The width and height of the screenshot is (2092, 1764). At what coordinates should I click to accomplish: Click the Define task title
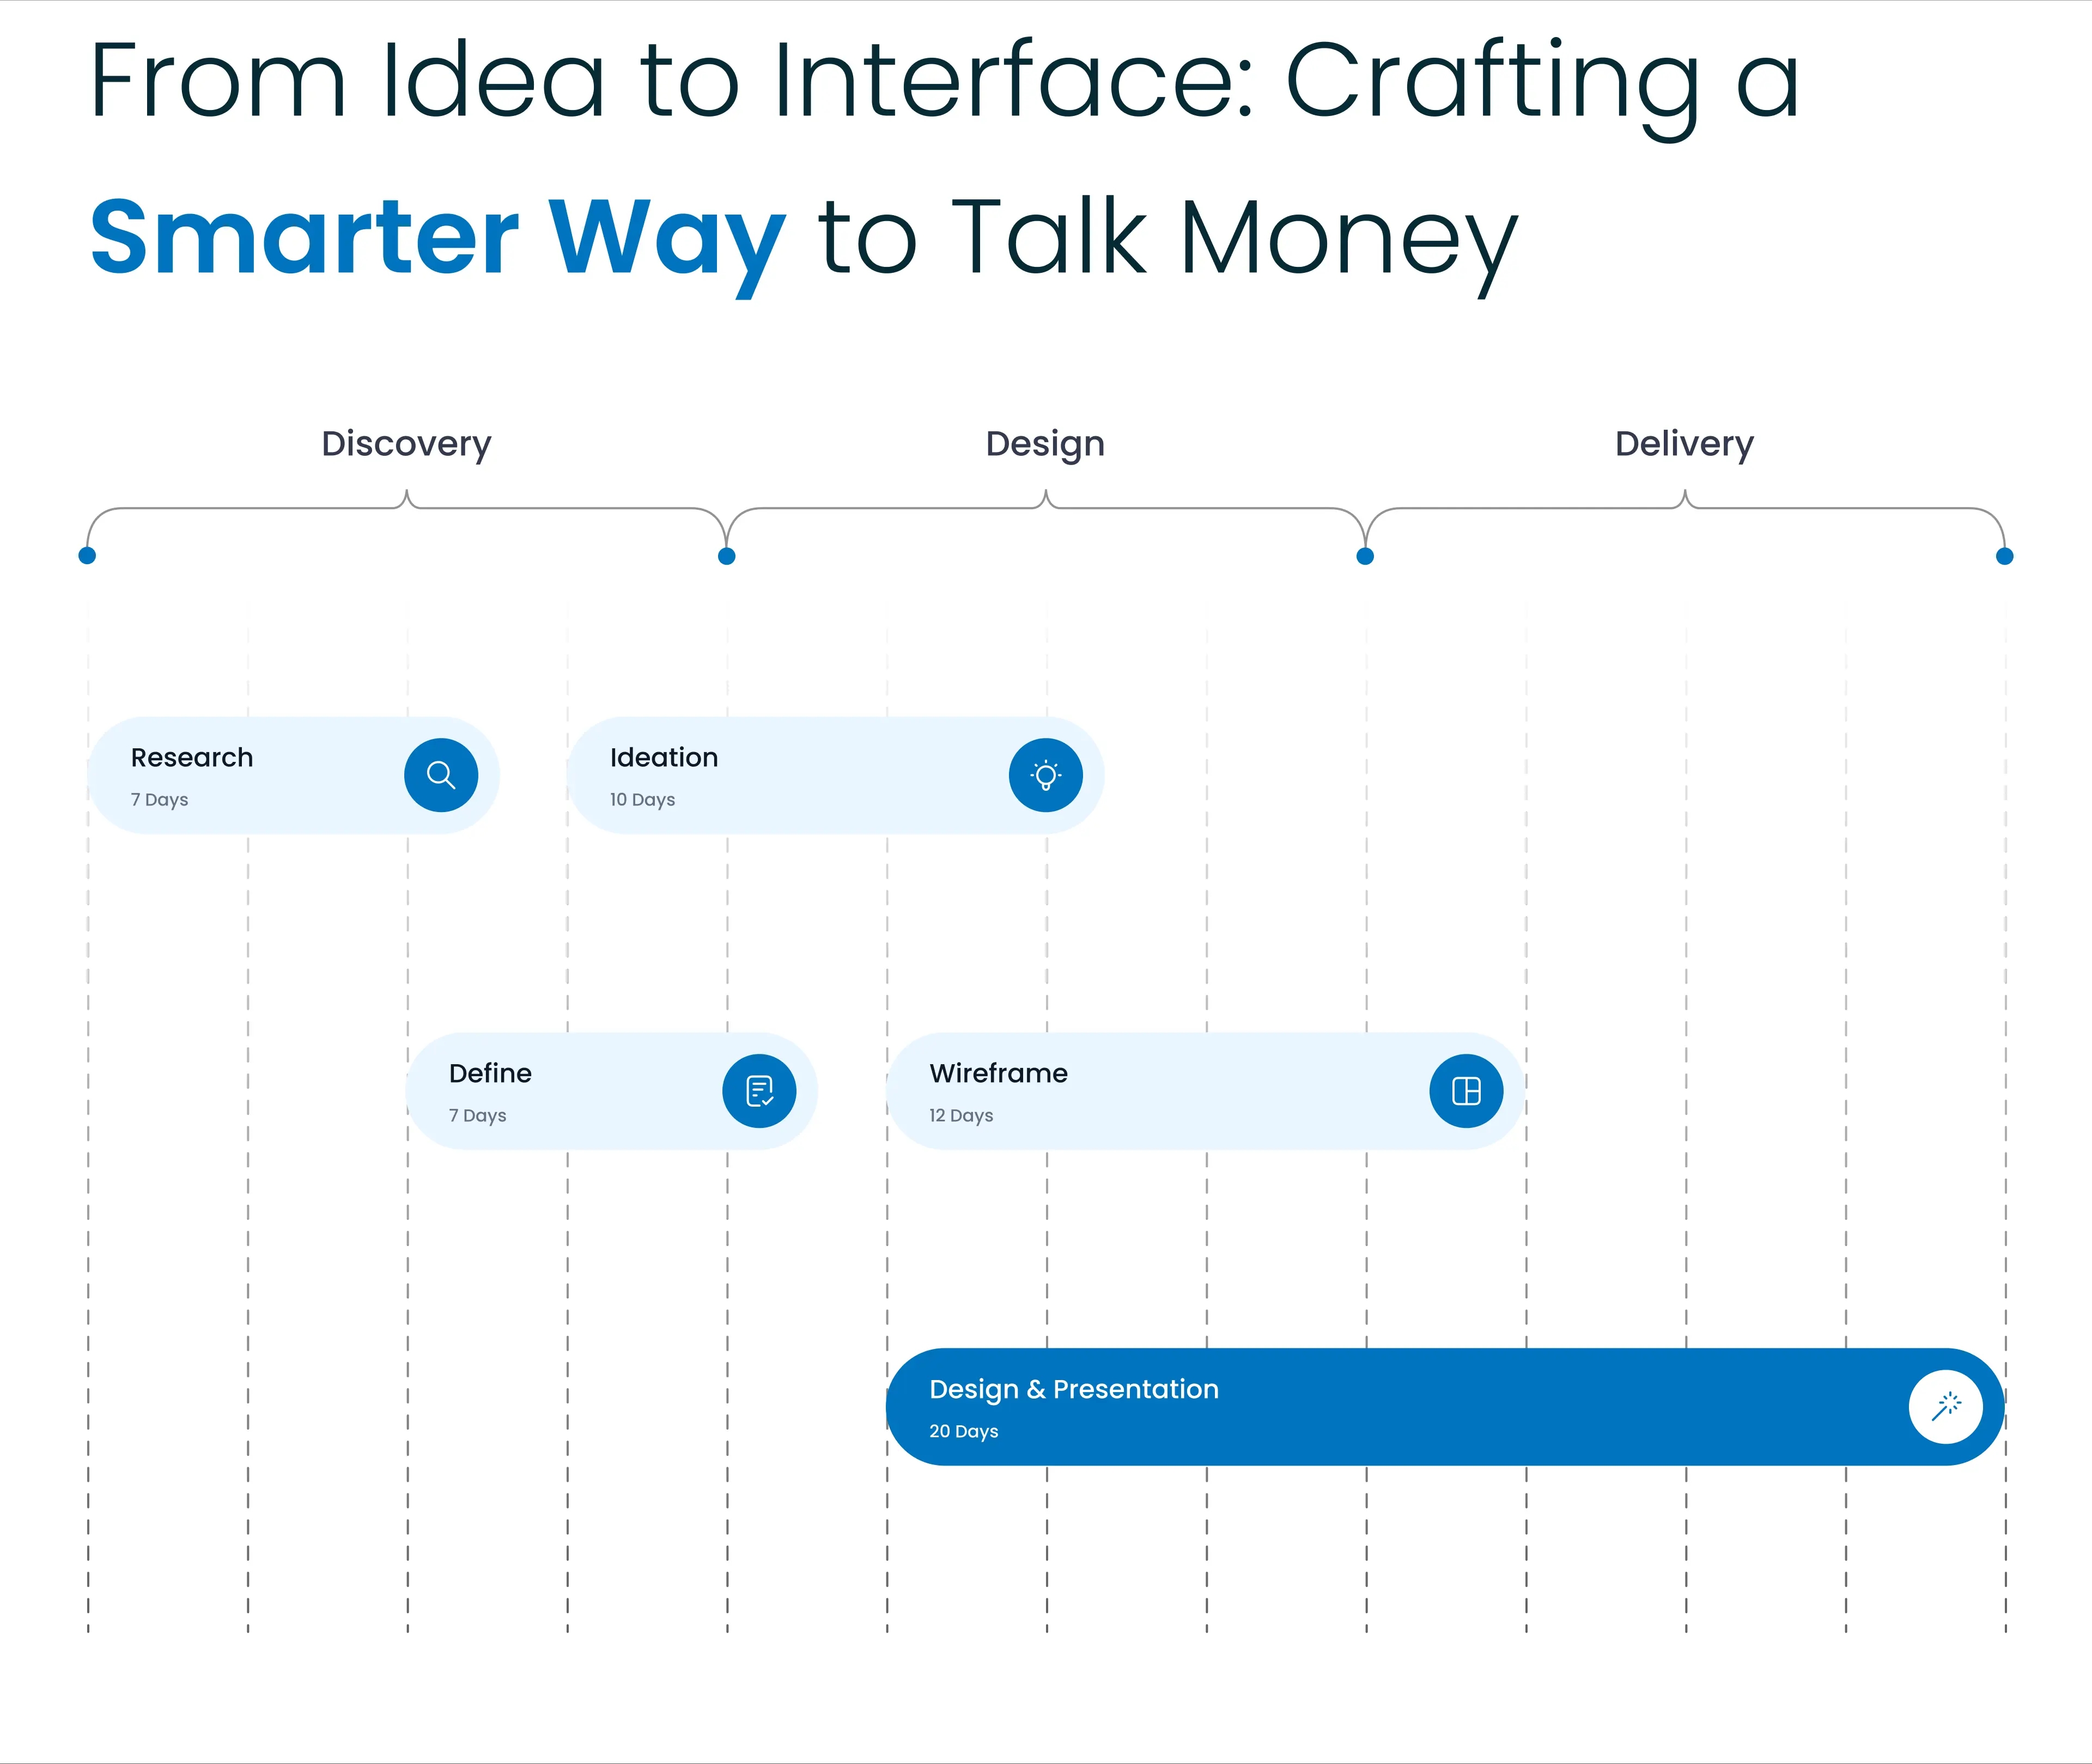pos(490,1073)
